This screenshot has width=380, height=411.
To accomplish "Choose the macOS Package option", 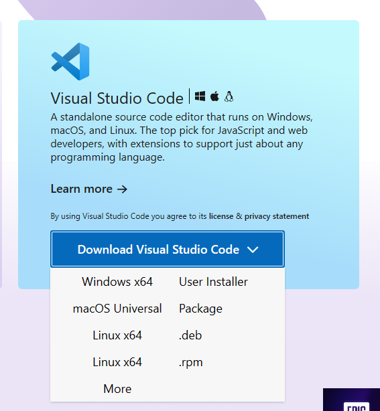I will (200, 309).
